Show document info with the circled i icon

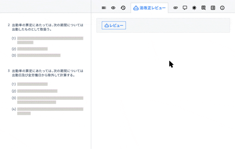coord(222,8)
